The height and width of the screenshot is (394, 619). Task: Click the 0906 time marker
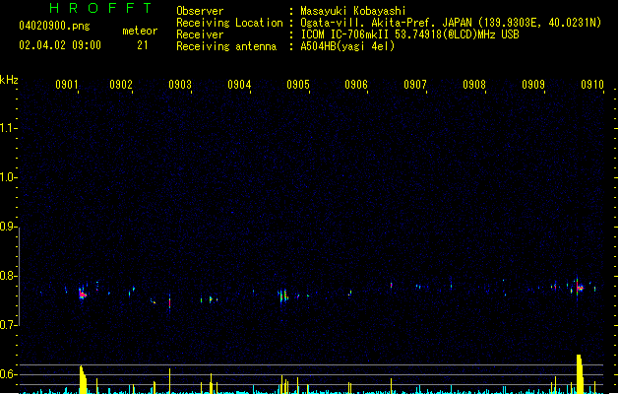[x=356, y=85]
